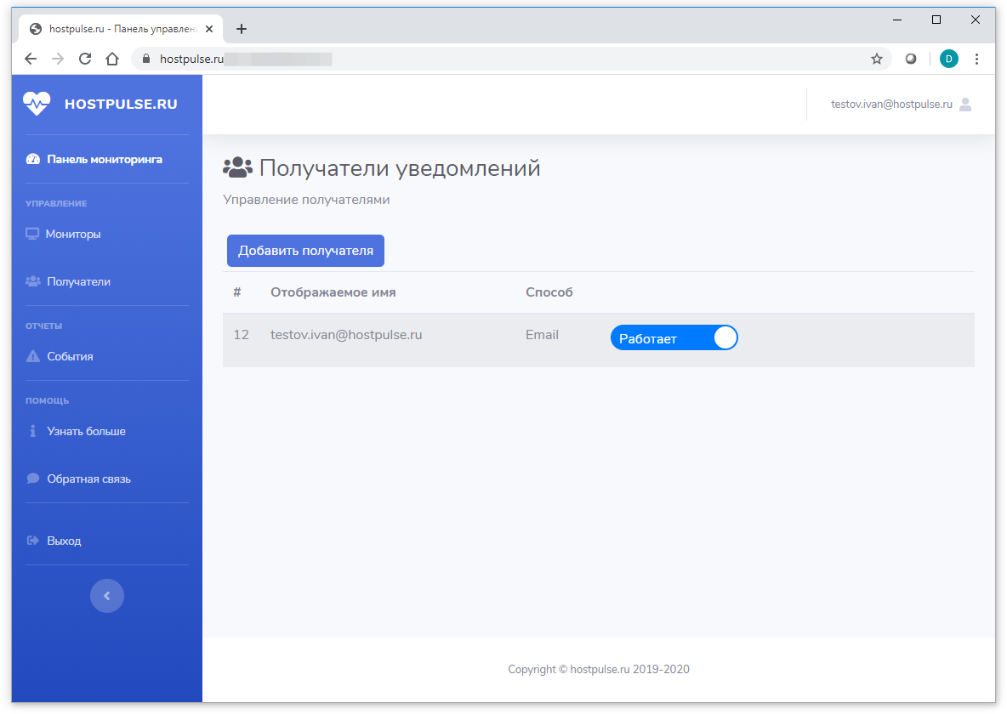Click the address bar showing hostpulse.ru

(510, 59)
